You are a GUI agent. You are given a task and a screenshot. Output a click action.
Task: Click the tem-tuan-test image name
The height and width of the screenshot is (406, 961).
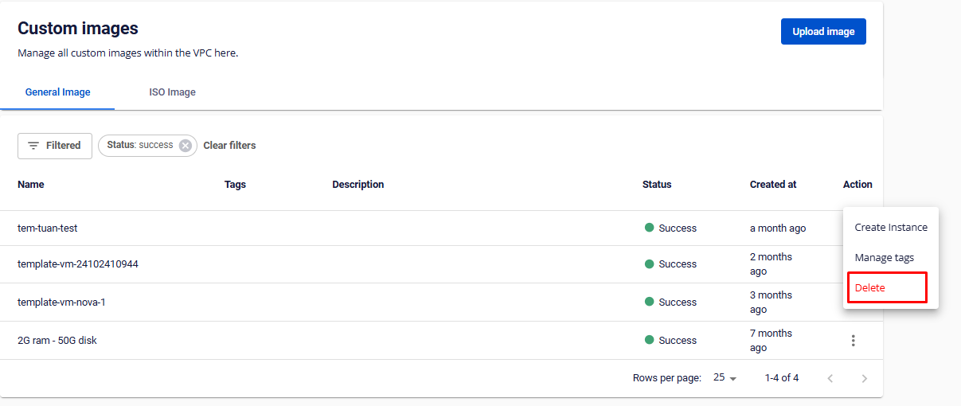coord(48,228)
